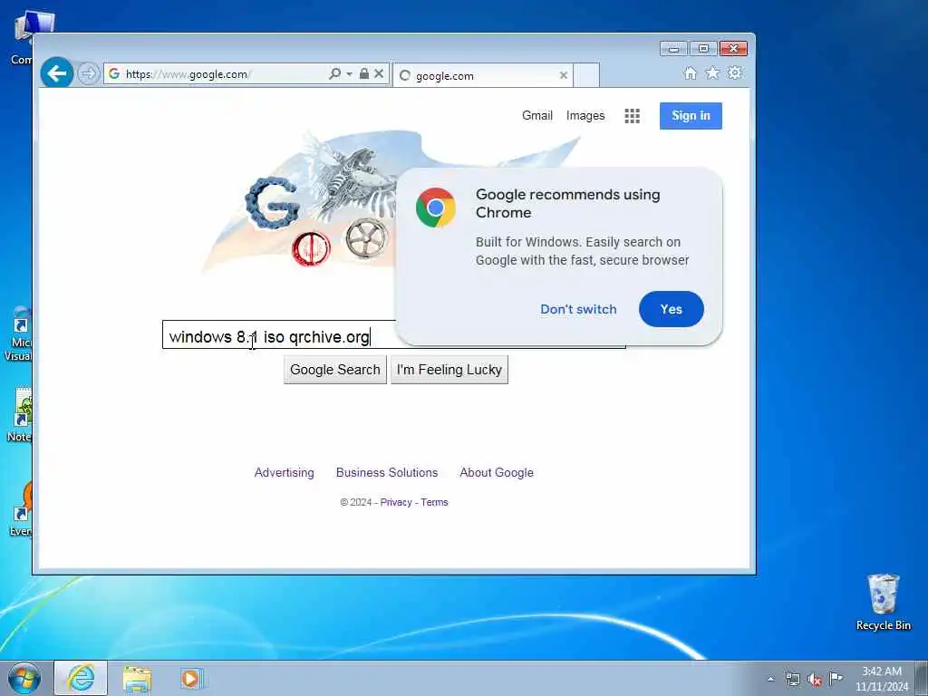Open the Terms link

coord(434,502)
